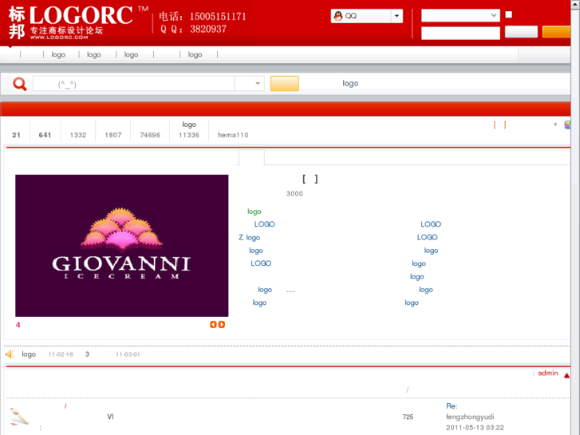Open the QQ dropdown arrow
Image resolution: width=580 pixels, height=435 pixels.
click(x=397, y=16)
